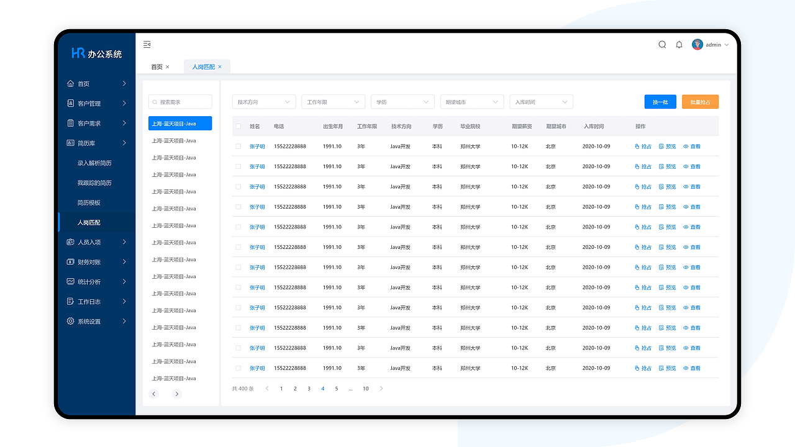Click the 共 400 条 total count text
This screenshot has width=795, height=447.
(x=243, y=389)
